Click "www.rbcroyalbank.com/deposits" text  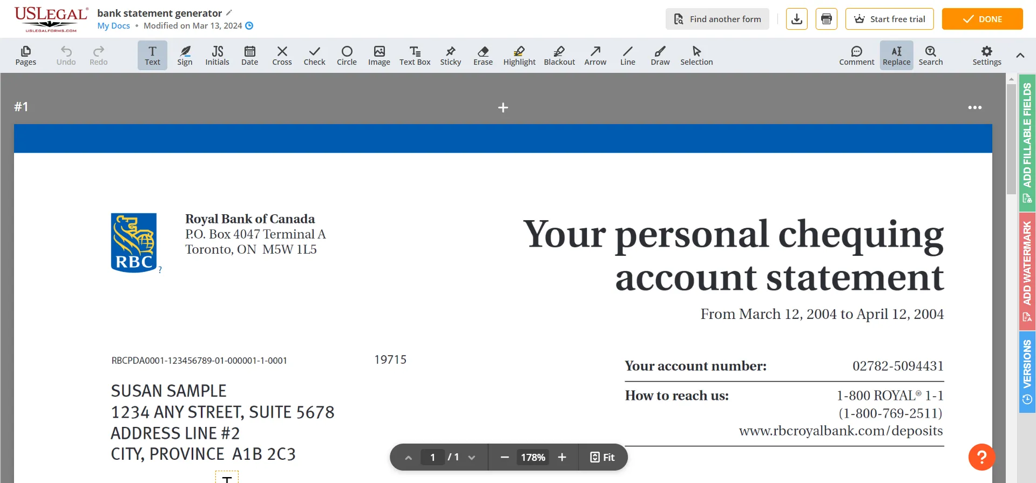[841, 431]
